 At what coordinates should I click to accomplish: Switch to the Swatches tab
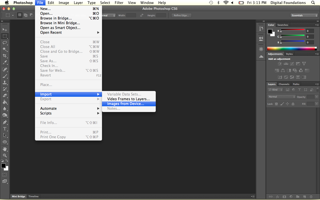[283, 25]
